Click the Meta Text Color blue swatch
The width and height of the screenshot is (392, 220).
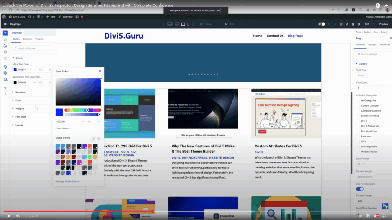tap(15, 70)
